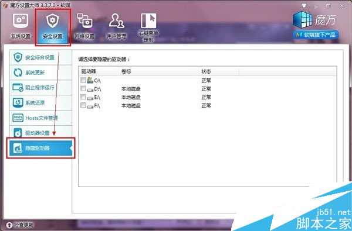Select the 安全设置 shield icon
352x231 pixels.
pos(53,20)
